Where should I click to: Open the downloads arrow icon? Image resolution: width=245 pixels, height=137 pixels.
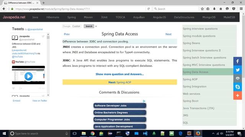pos(214,9)
